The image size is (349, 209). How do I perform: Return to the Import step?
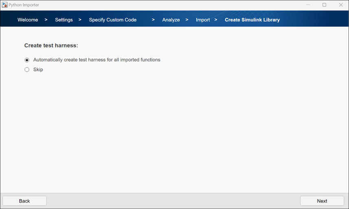click(x=203, y=20)
